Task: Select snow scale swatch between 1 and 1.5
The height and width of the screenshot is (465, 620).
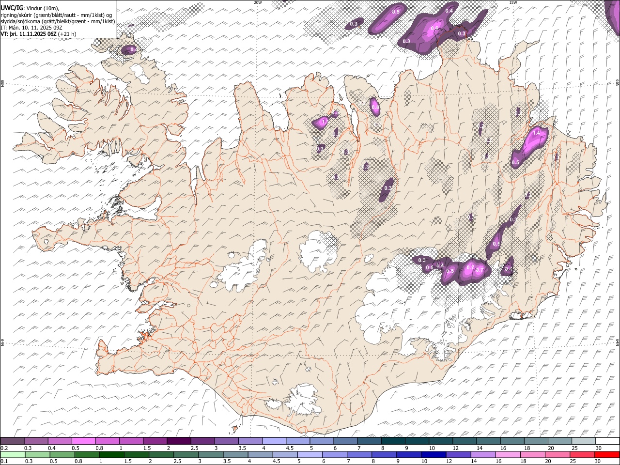Action: tap(131, 441)
